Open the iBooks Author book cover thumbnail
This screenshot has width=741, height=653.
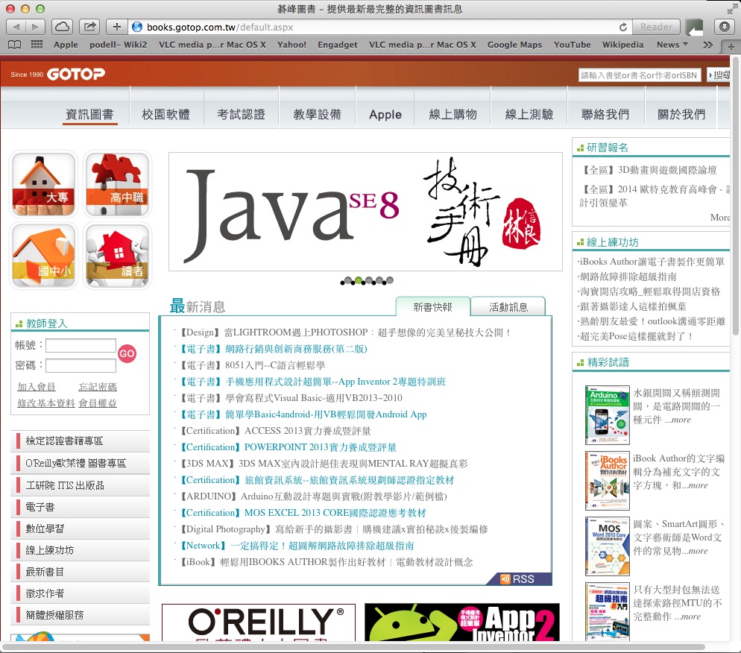[x=608, y=481]
